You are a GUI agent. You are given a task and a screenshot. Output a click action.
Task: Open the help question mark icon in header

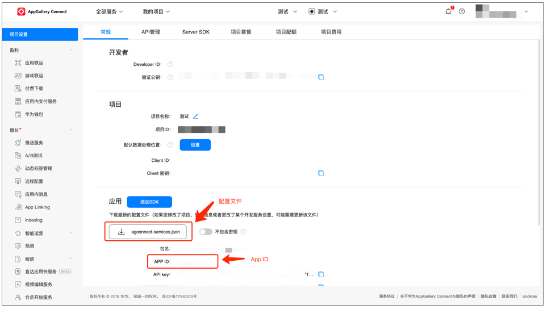pos(462,11)
